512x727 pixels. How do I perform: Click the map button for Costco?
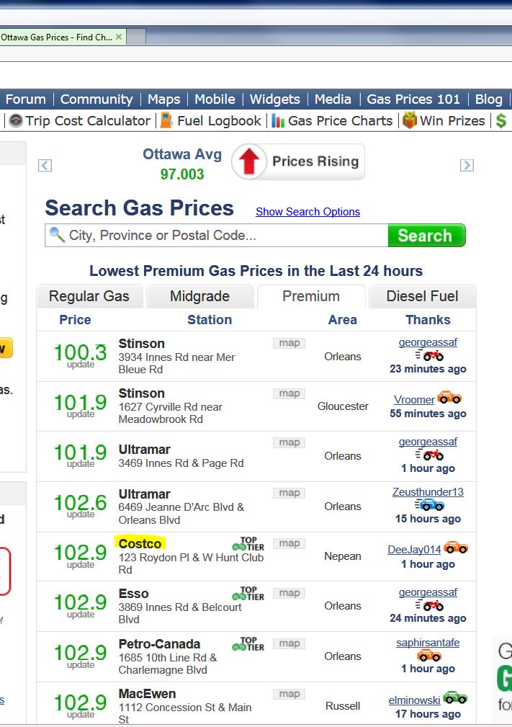coord(289,543)
